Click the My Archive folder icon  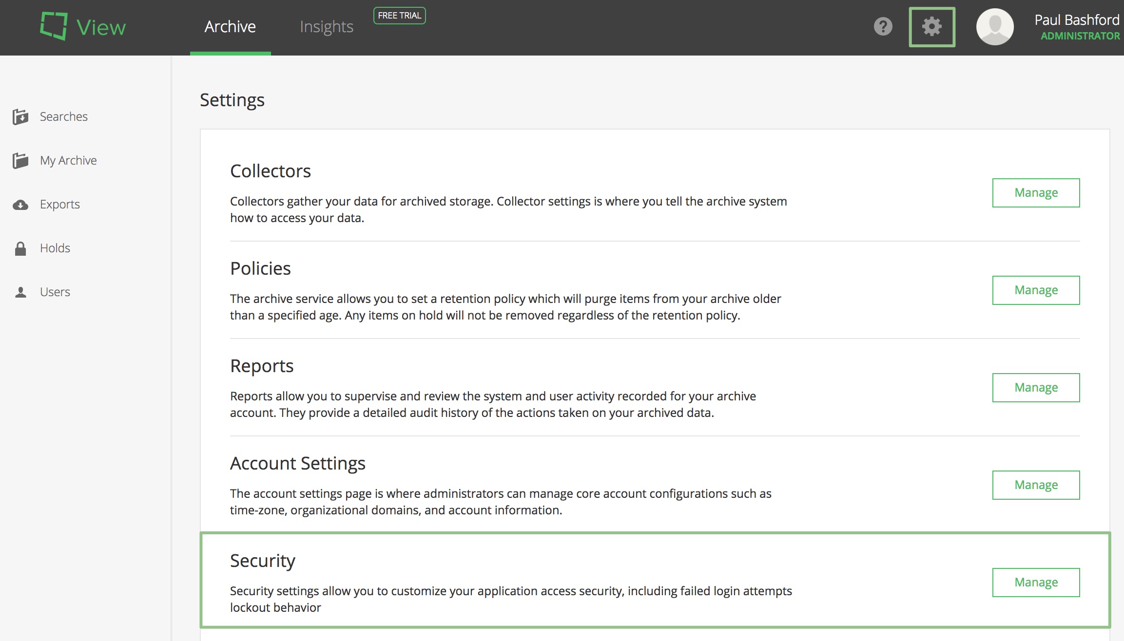[x=20, y=161]
